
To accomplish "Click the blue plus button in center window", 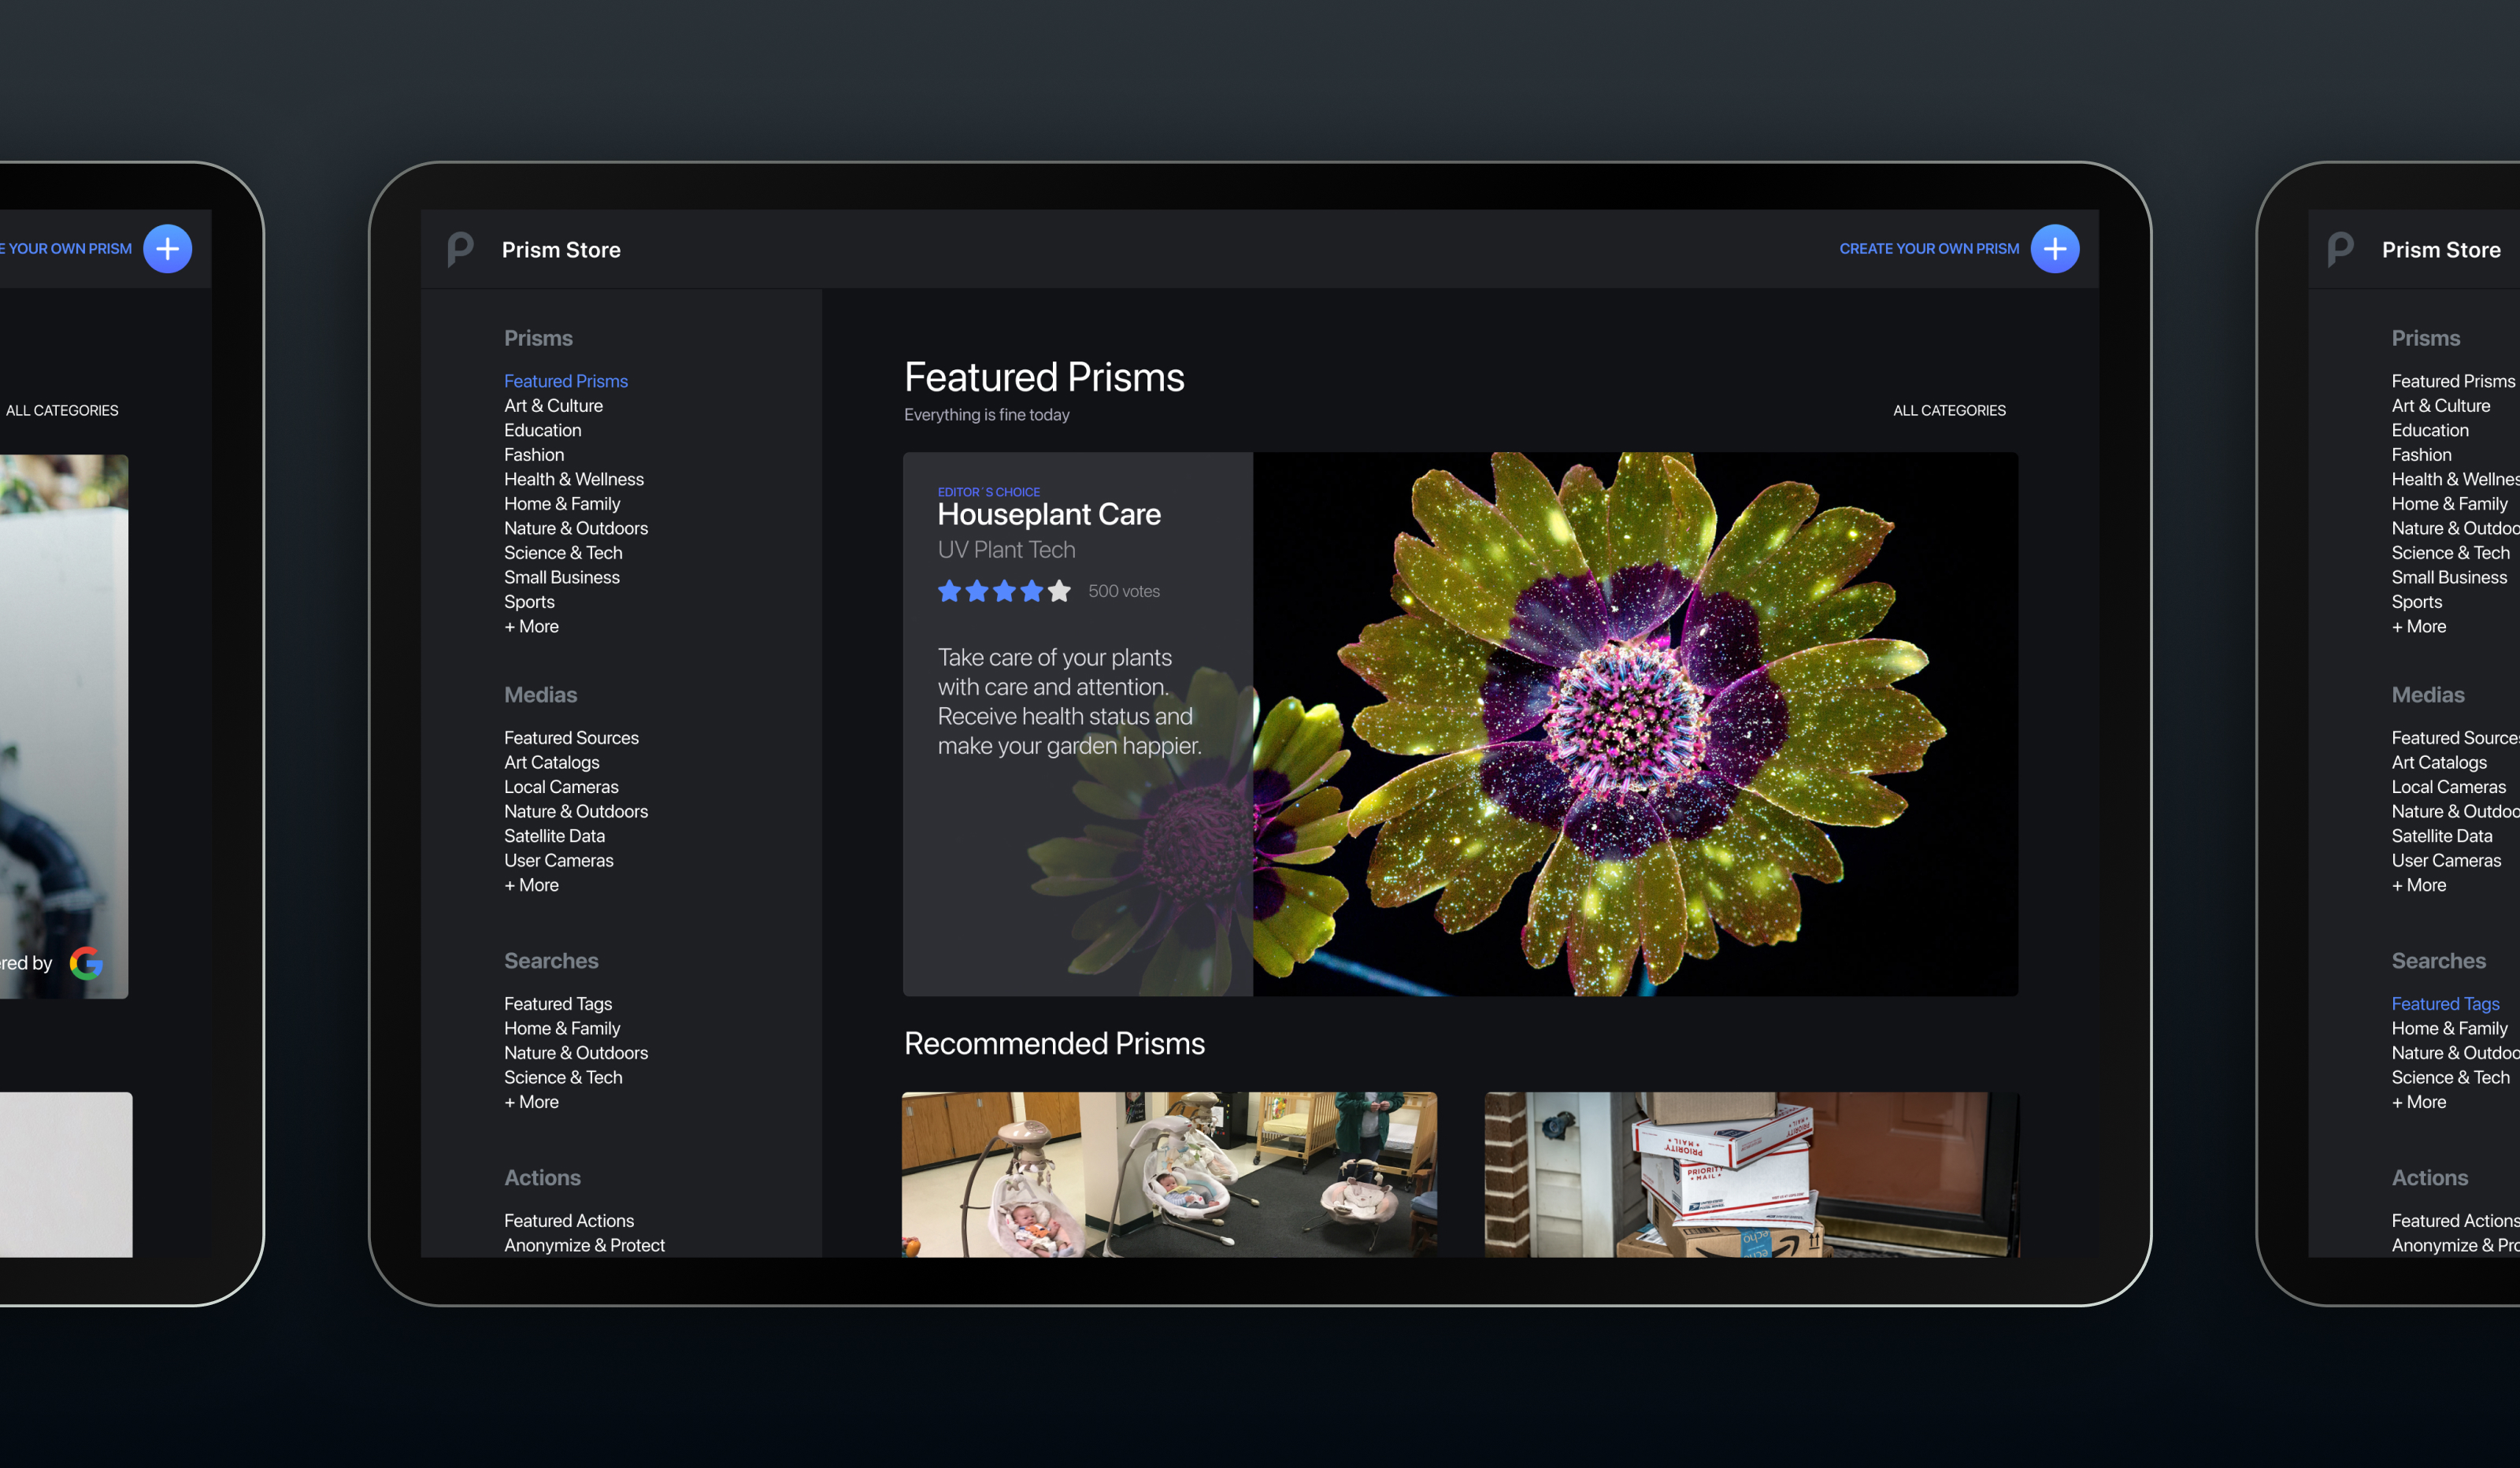I will [x=2054, y=249].
